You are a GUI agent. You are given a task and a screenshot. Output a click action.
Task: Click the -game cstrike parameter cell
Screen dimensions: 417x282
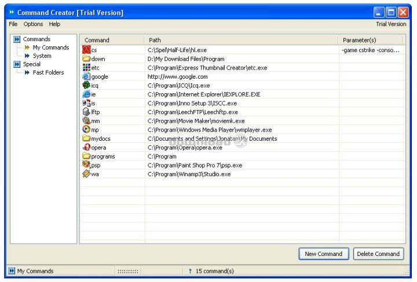click(371, 50)
